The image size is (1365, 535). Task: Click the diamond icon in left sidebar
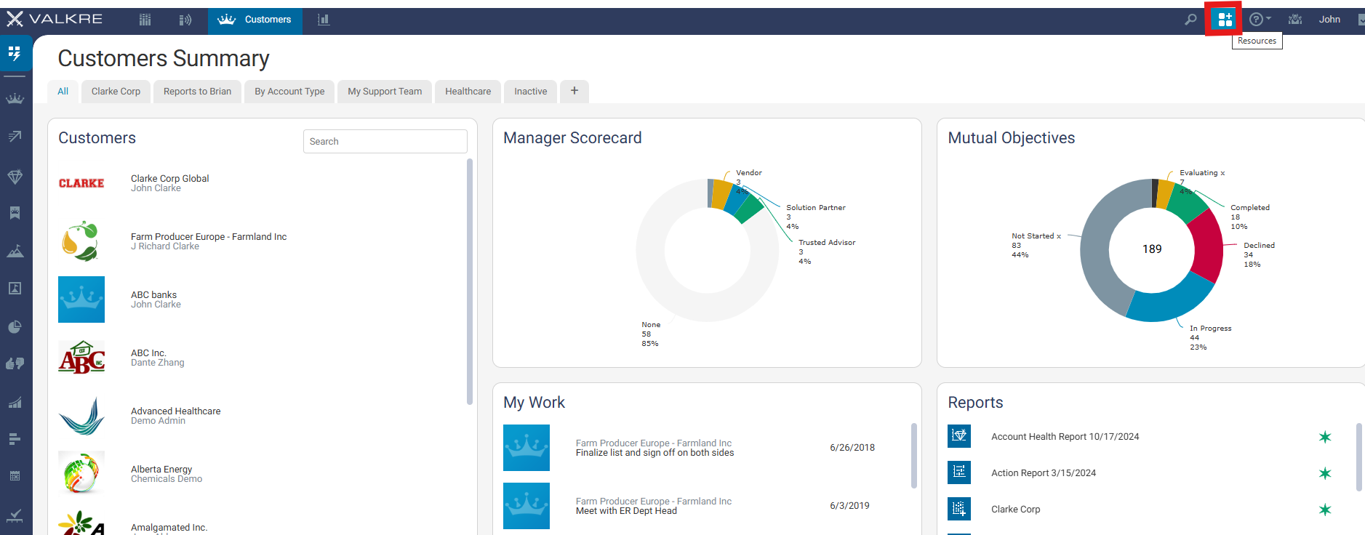[15, 177]
